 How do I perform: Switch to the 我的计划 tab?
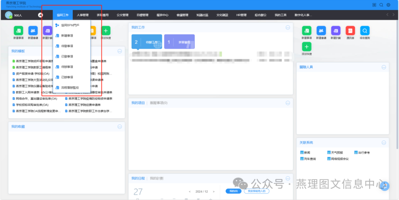[x=157, y=178]
